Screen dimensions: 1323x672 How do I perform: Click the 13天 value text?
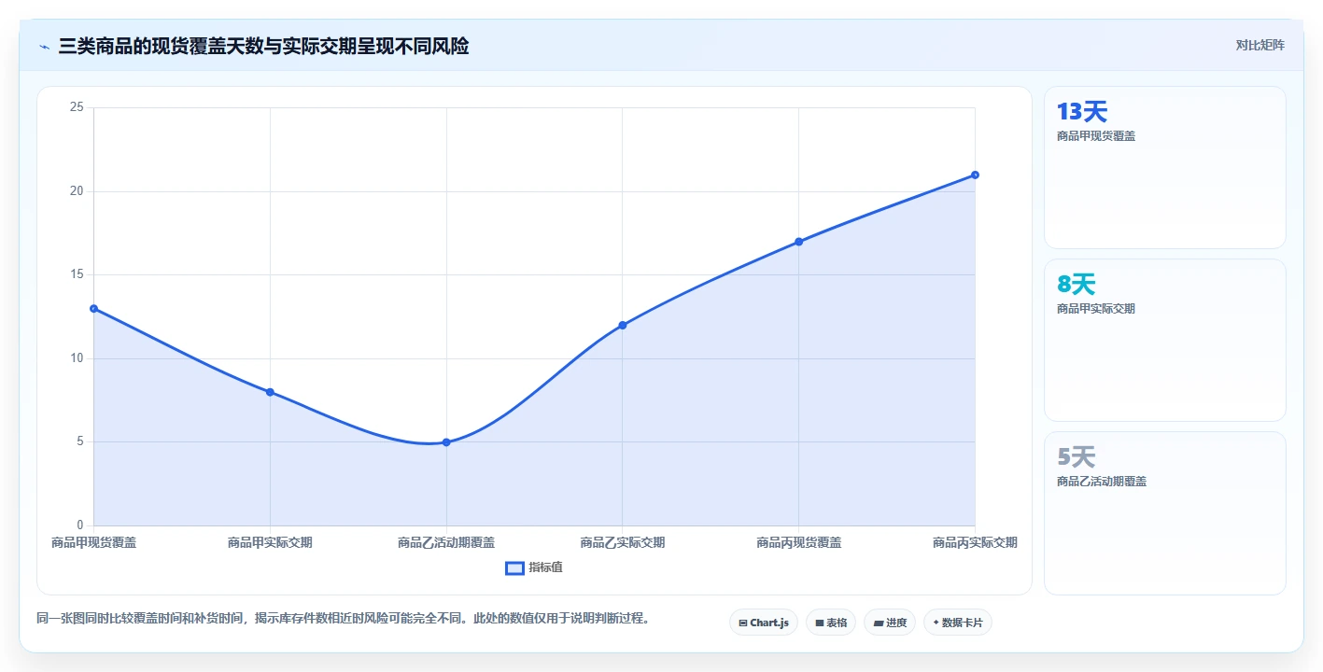1081,112
